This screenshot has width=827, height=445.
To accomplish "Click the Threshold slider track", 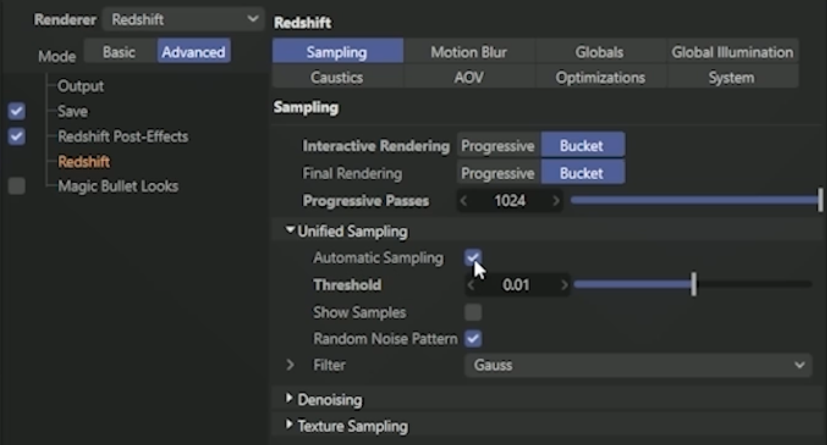I will click(693, 285).
